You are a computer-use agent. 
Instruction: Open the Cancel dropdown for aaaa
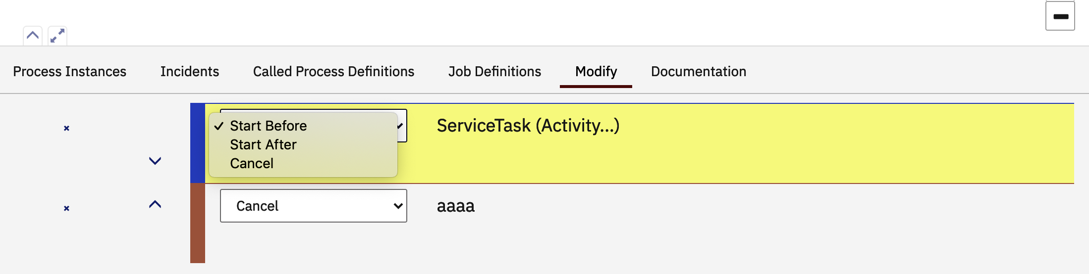pyautogui.click(x=313, y=206)
